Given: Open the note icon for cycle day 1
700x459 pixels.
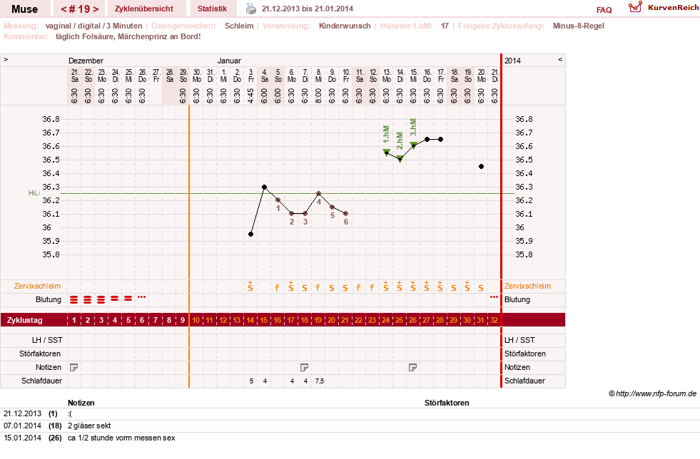Looking at the screenshot, I should (x=74, y=367).
